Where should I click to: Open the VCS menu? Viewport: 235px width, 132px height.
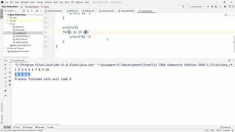click(73, 2)
